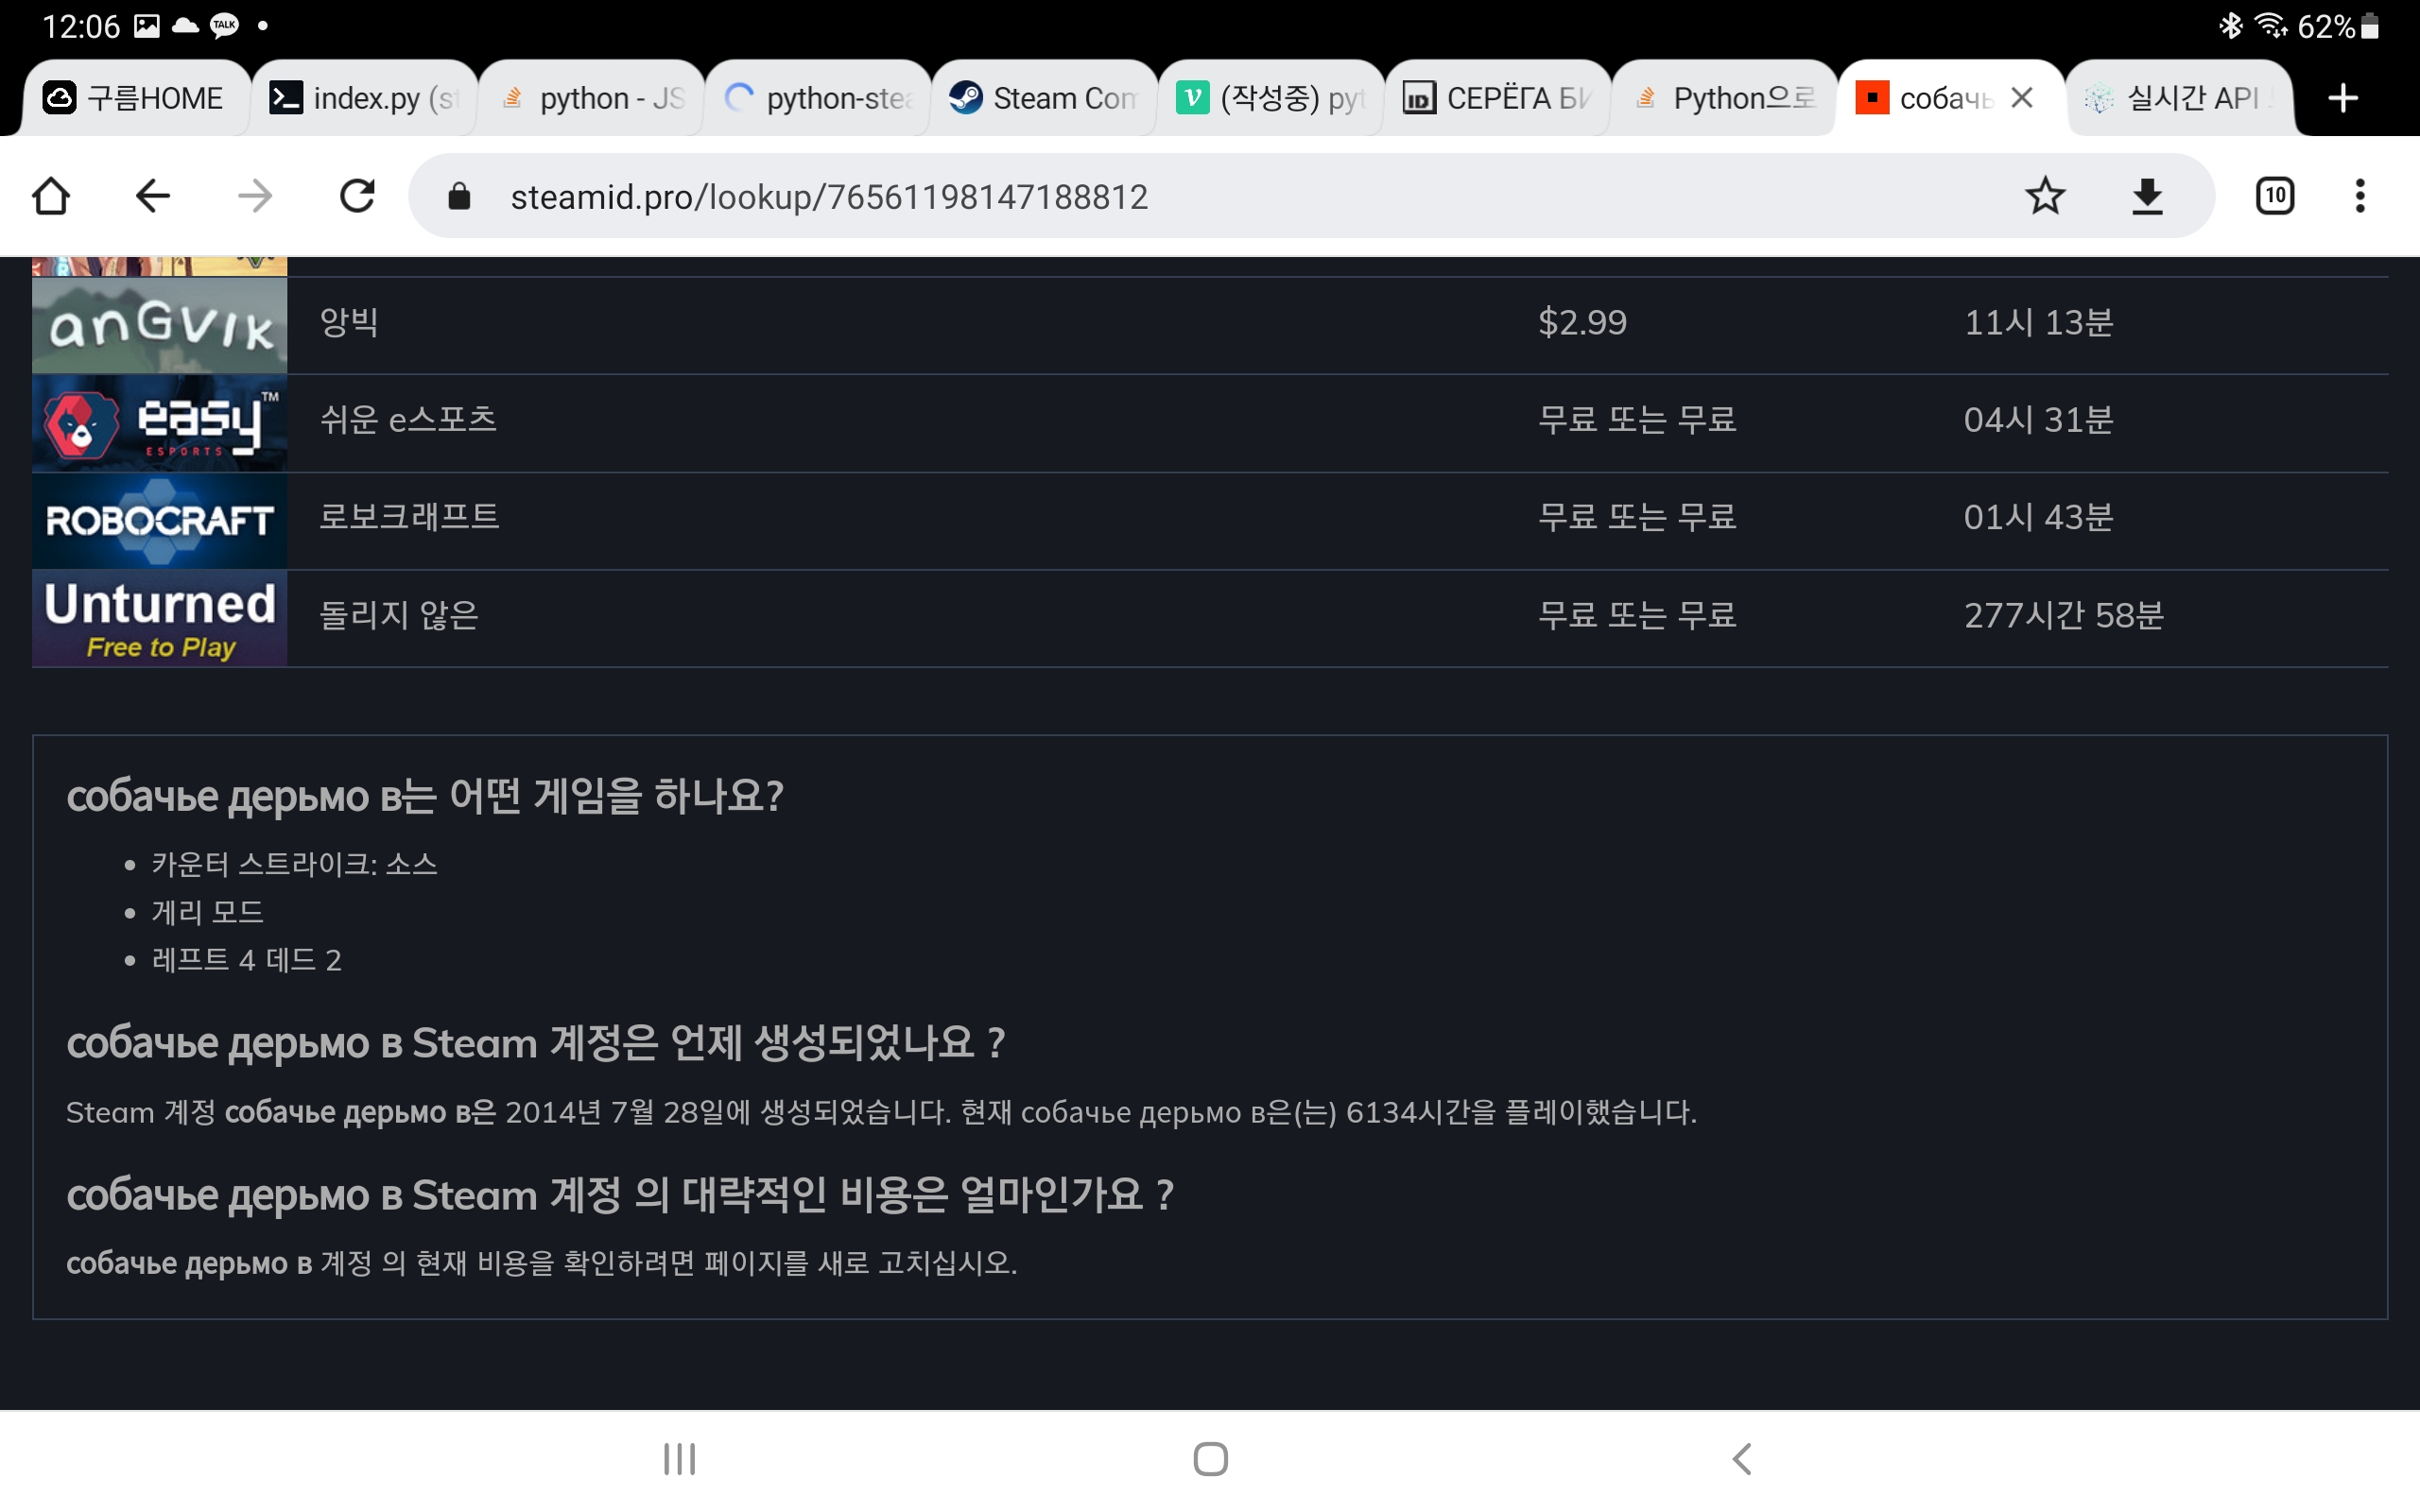Switch to the python - JS tab
This screenshot has width=2420, height=1512.
pos(590,98)
